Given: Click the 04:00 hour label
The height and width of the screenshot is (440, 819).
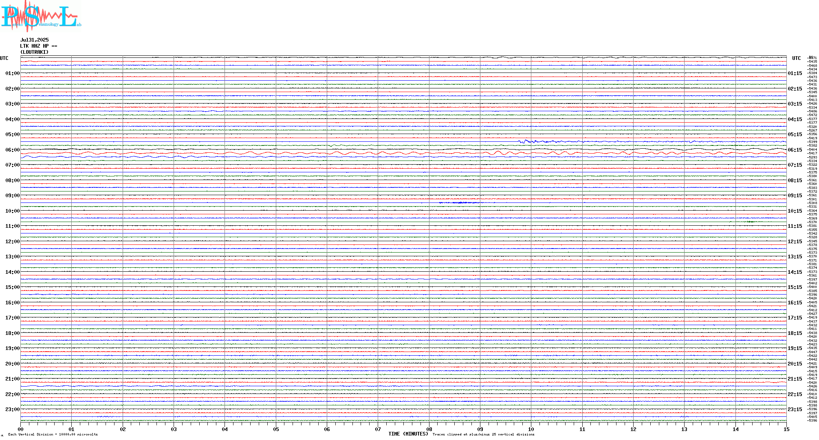Looking at the screenshot, I should (13, 119).
